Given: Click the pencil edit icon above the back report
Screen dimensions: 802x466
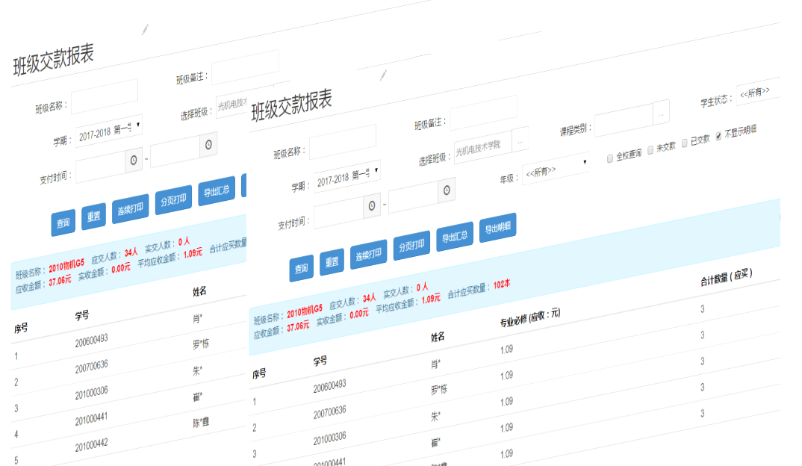Looking at the screenshot, I should point(146,30).
